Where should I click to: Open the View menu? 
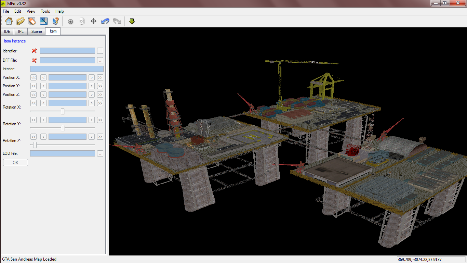pos(31,11)
